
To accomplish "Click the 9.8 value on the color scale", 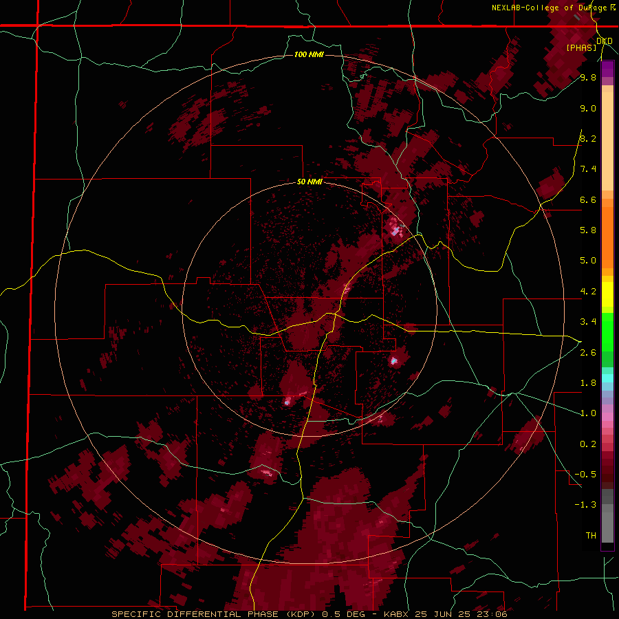I will (x=588, y=77).
